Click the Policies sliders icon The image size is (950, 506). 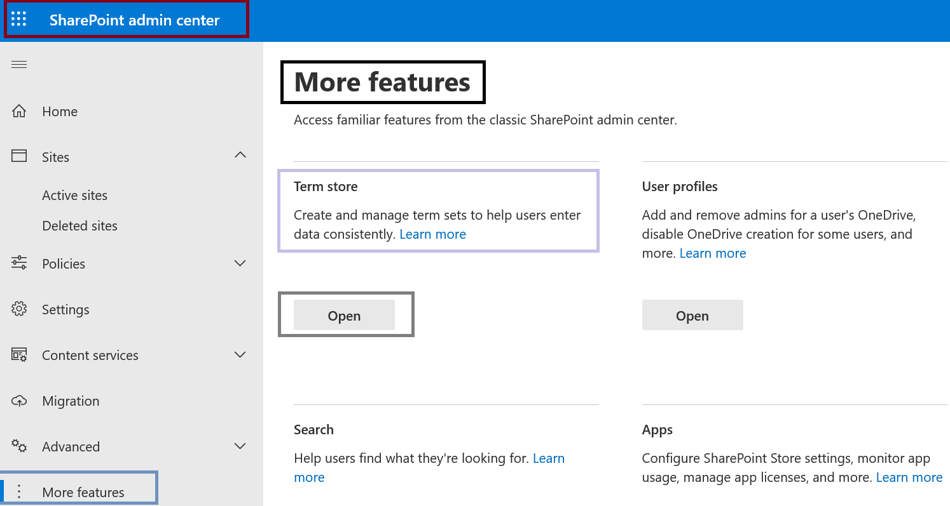pyautogui.click(x=19, y=263)
